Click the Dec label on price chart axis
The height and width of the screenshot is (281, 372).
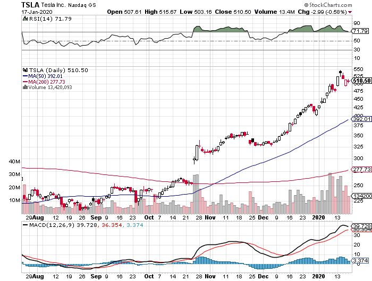pos(263,217)
